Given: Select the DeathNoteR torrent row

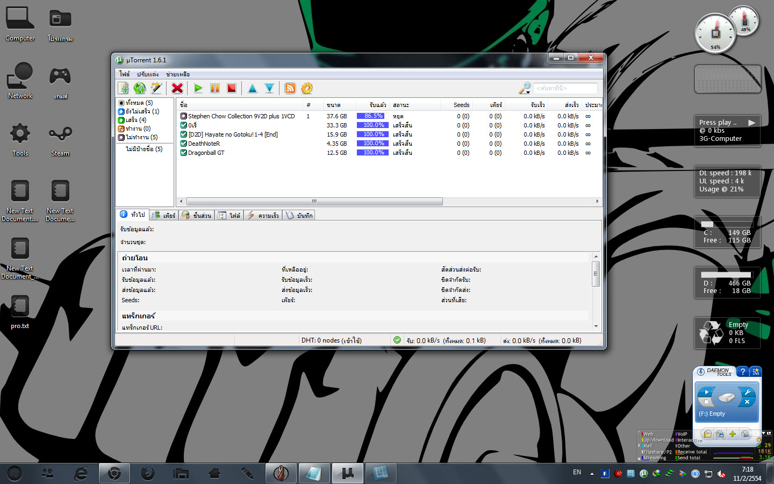Looking at the screenshot, I should 390,144.
